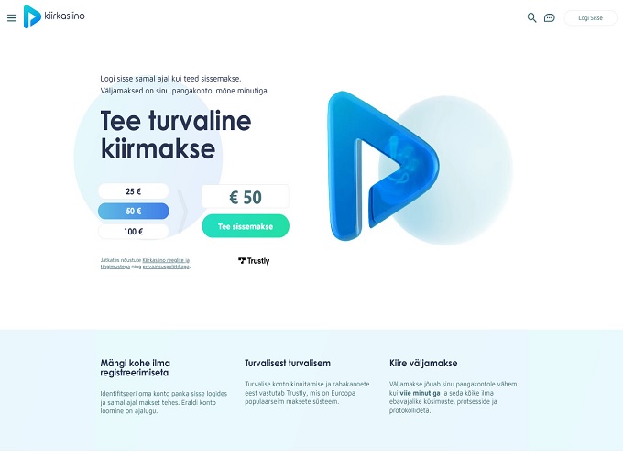
Task: Click the Kiirkasiino logo in header
Action: (x=32, y=16)
